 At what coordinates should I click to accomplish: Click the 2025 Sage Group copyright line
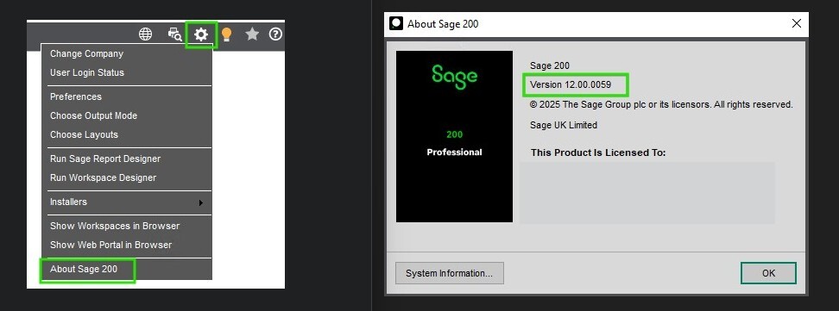click(x=661, y=105)
